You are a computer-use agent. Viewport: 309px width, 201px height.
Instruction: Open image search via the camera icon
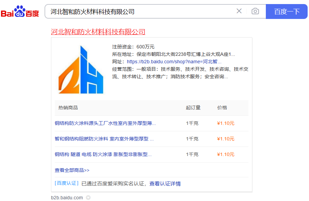(x=255, y=11)
